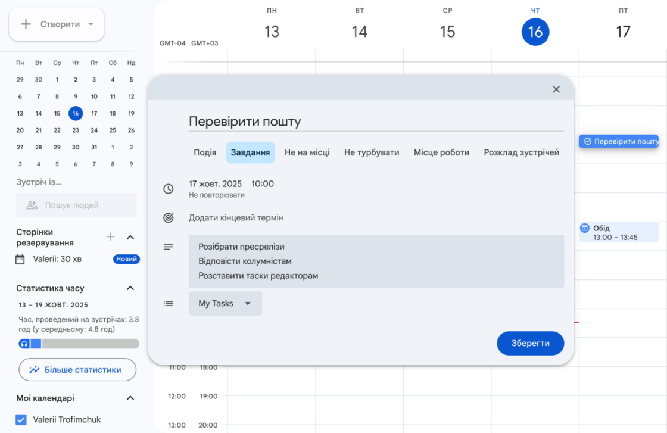Click the clock icon in task dialog
Screen dimensions: 667x433
169,189
